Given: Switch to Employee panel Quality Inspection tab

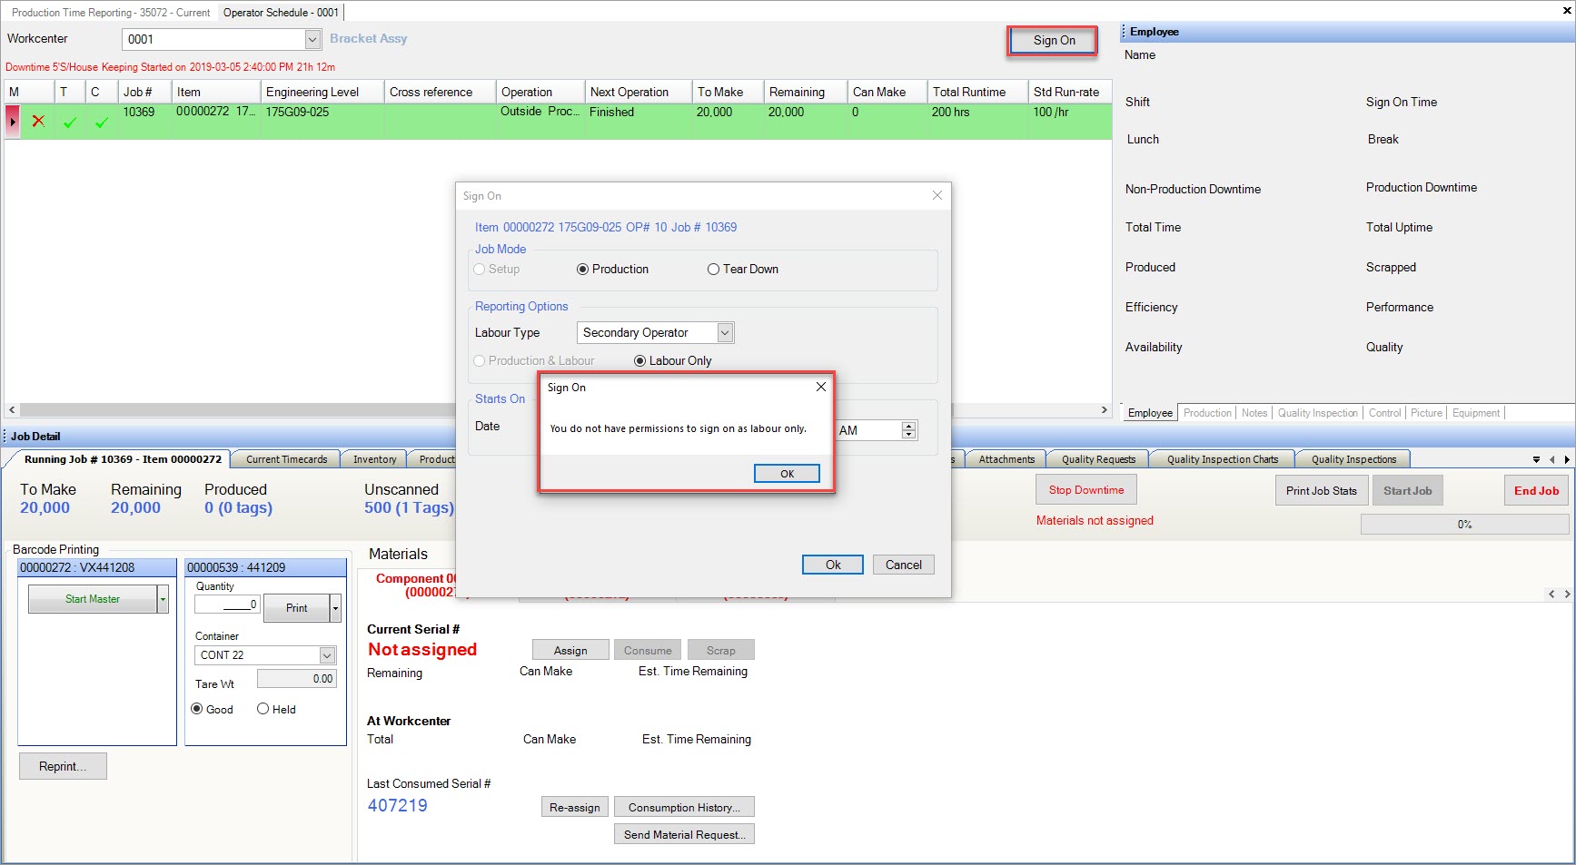Looking at the screenshot, I should (1317, 413).
